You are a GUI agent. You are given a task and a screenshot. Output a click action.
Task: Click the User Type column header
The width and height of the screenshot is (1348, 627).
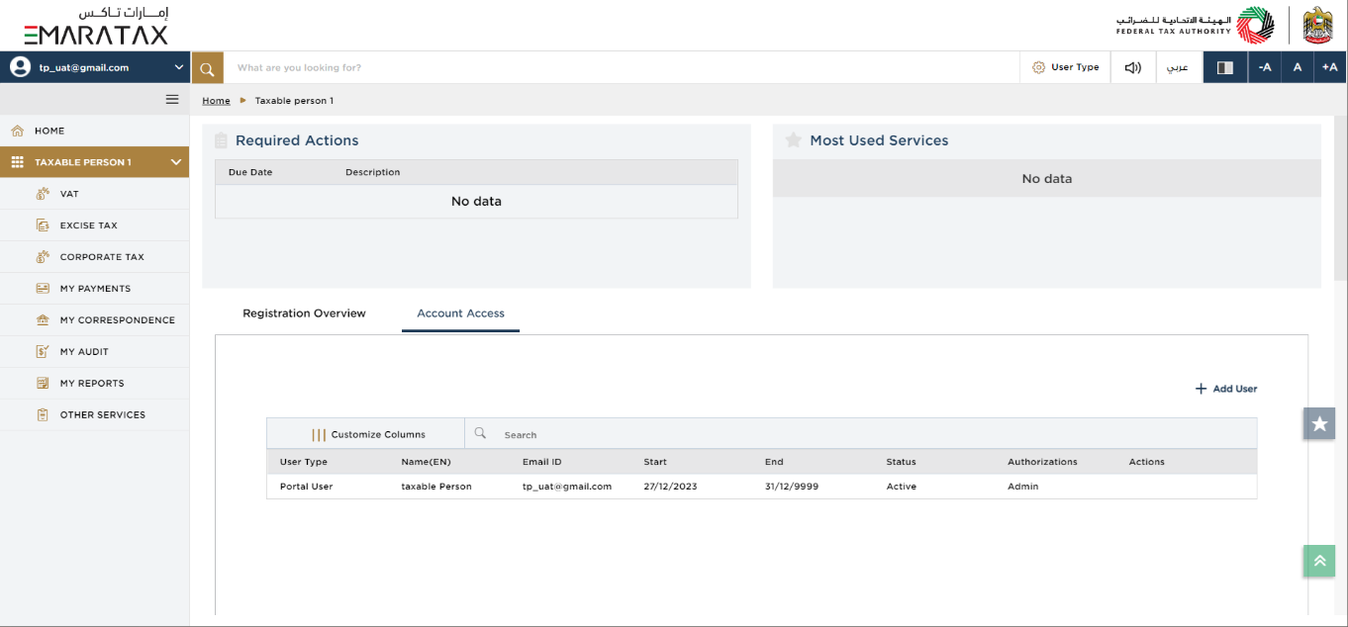304,462
